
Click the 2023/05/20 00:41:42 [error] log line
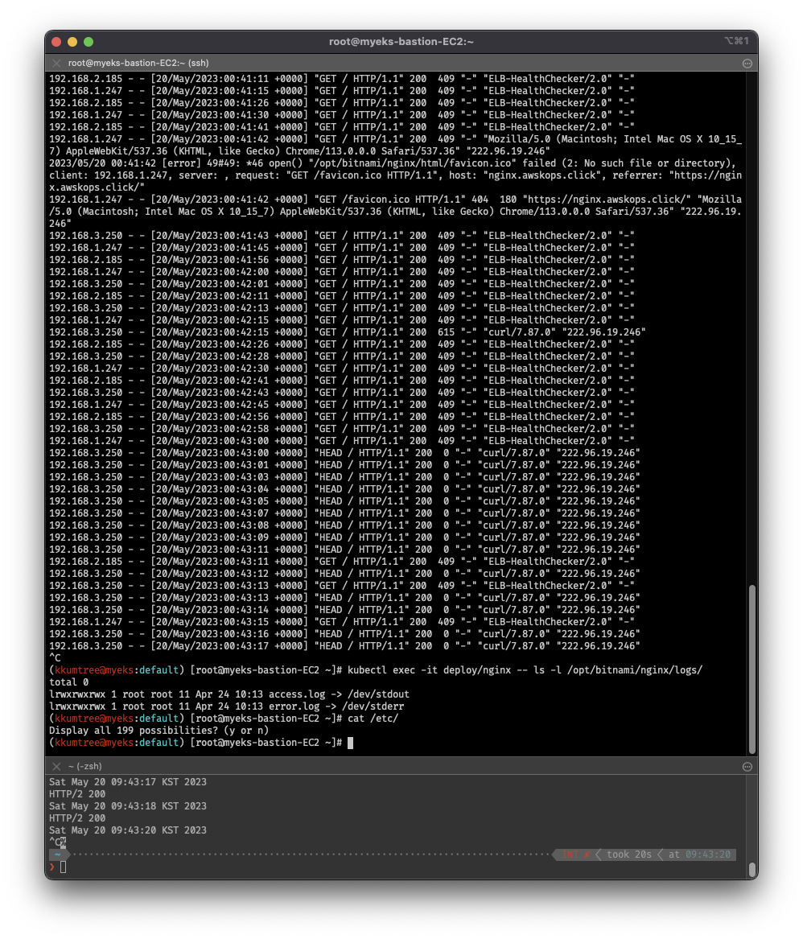pyautogui.click(x=395, y=175)
